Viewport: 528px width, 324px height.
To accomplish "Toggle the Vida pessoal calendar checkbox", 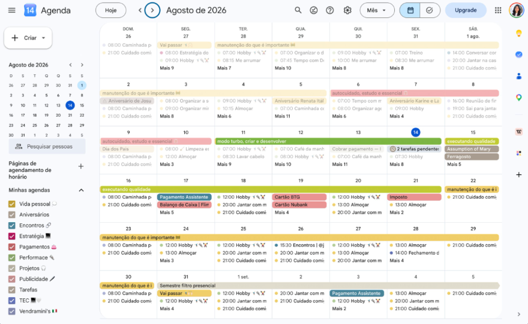I will 12,204.
